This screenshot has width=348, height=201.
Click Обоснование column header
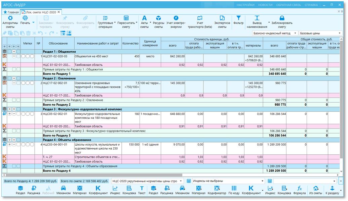(59, 43)
